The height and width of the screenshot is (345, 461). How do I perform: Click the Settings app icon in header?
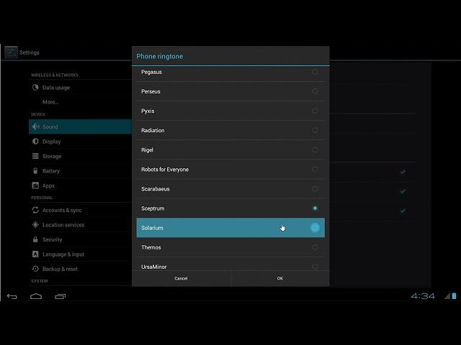(11, 52)
